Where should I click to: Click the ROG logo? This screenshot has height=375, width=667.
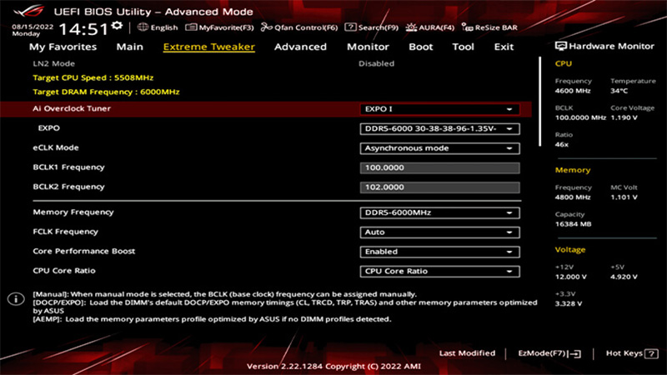click(x=28, y=10)
